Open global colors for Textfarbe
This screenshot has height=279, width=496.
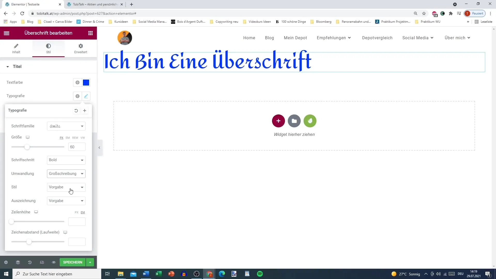(78, 82)
